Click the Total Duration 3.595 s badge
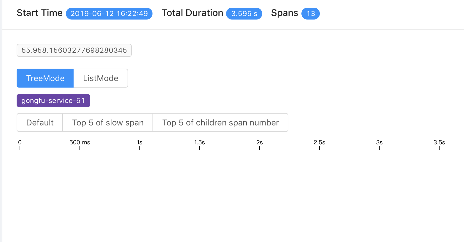Image resolution: width=464 pixels, height=242 pixels. (x=244, y=14)
